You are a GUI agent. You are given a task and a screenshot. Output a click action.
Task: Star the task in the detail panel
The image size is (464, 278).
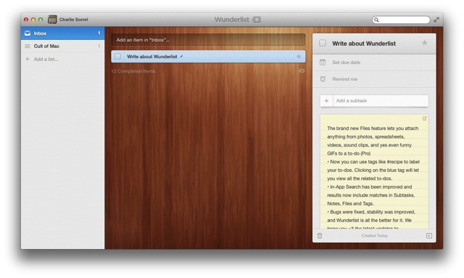tap(425, 43)
